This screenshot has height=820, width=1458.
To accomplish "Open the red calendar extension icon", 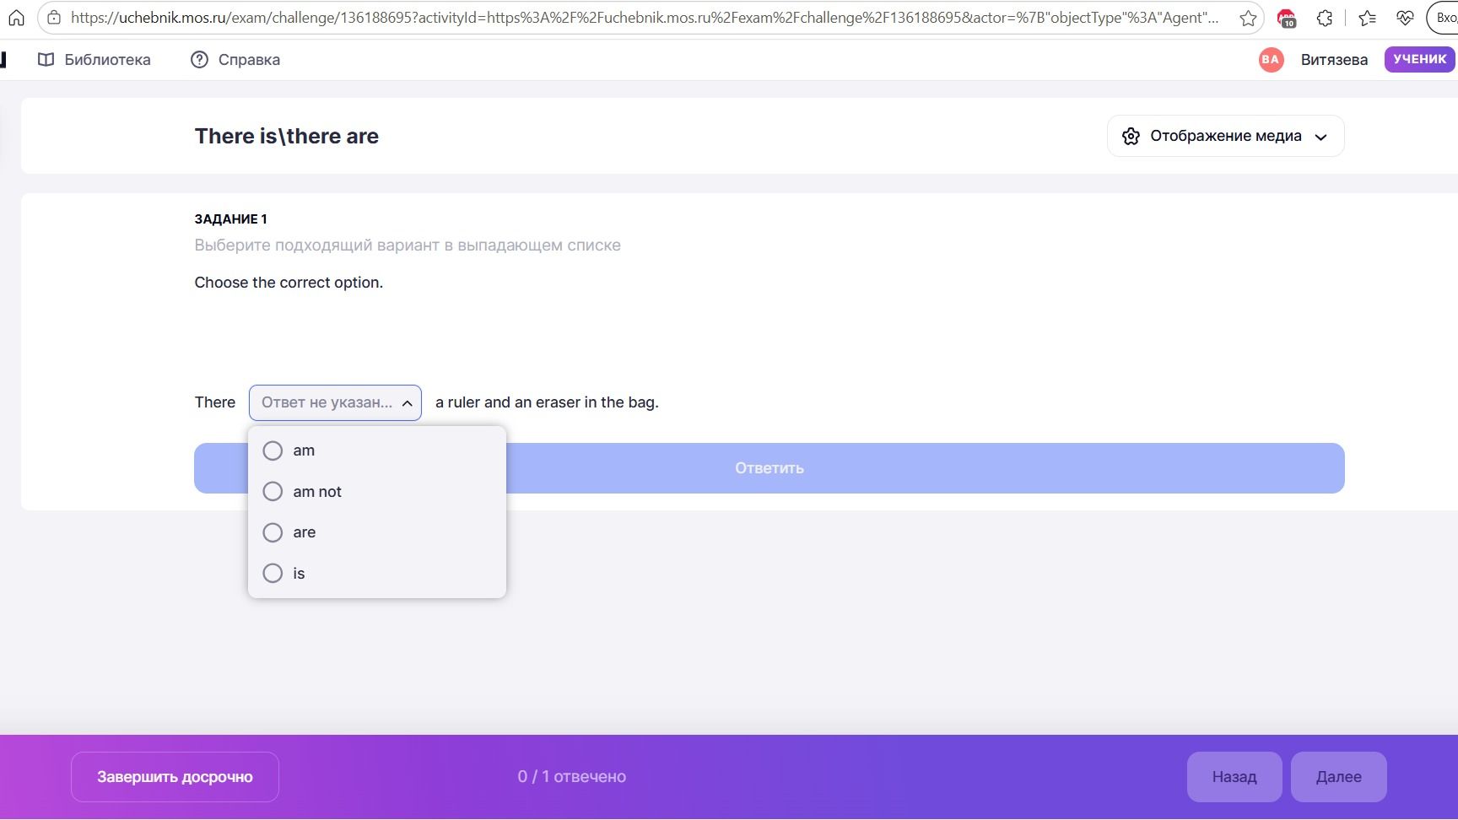I will click(1287, 18).
